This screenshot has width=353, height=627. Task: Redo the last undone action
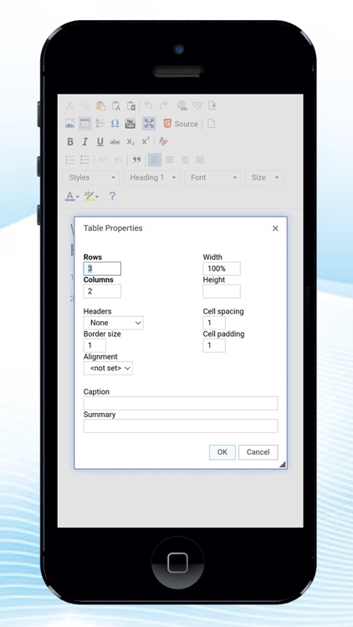coord(163,105)
